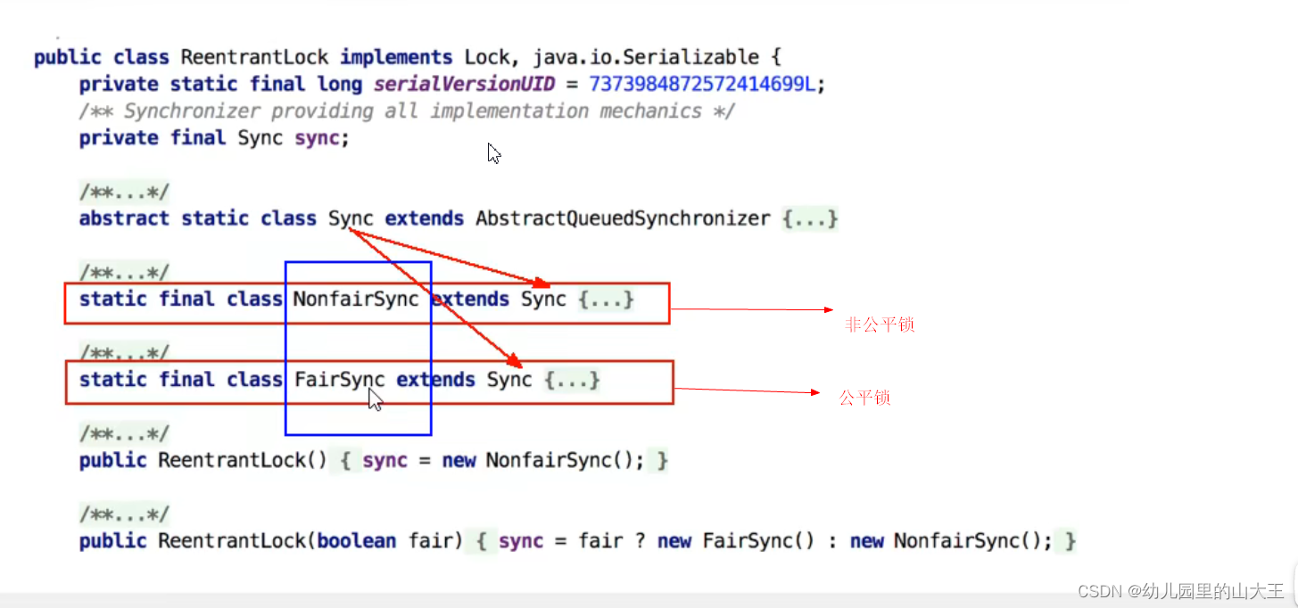Click the long keyword in serialVersionUID declaration
This screenshot has width=1298, height=608.
[339, 85]
